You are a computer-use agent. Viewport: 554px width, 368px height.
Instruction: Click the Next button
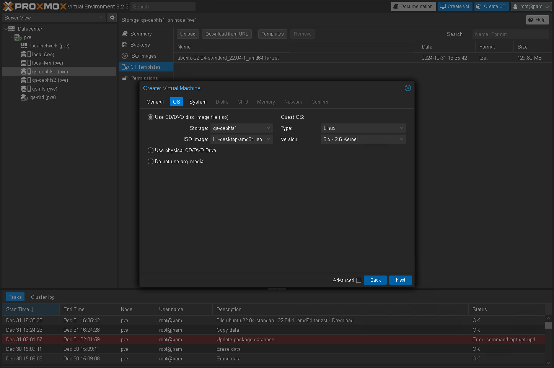click(x=400, y=280)
